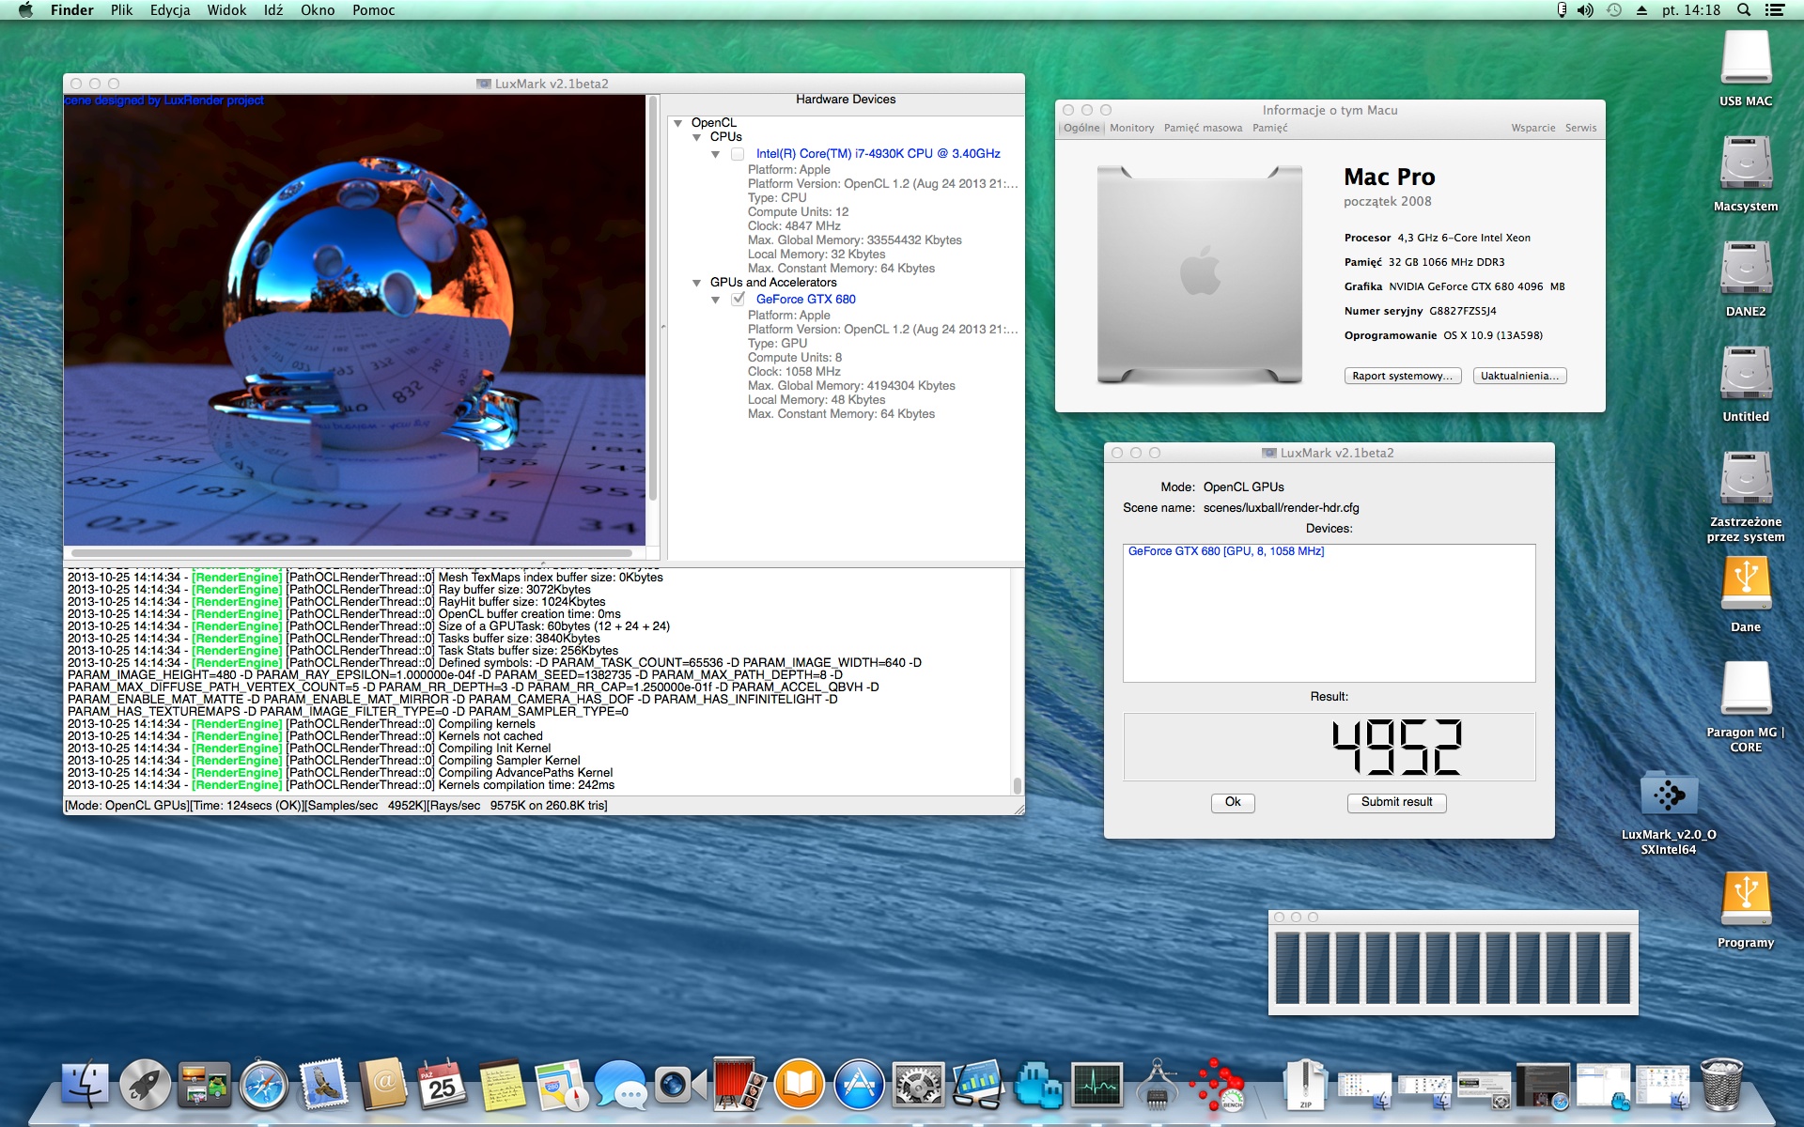This screenshot has width=1804, height=1127.
Task: Open Maps icon in the Dock
Action: 561,1085
